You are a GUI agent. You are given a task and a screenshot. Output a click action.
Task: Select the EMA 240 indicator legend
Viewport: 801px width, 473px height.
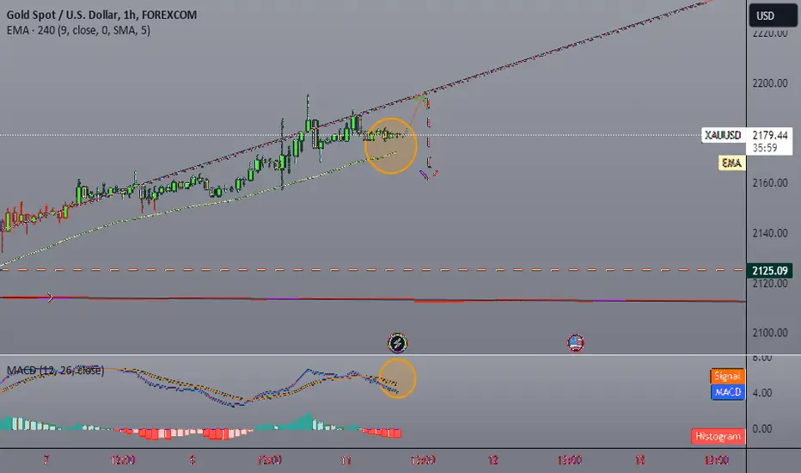[x=78, y=30]
